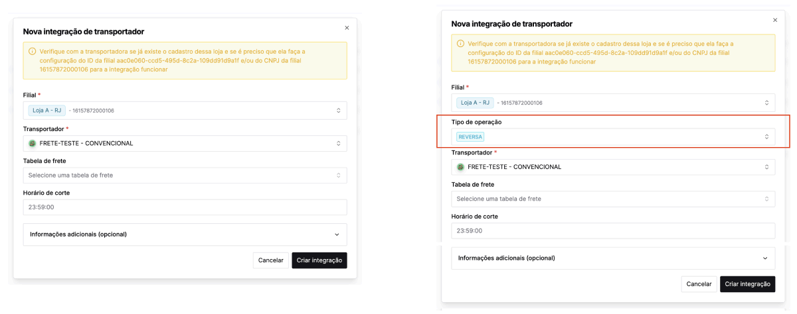Expand Informações adicionais section in left dialog
The height and width of the screenshot is (314, 797).
click(x=185, y=235)
